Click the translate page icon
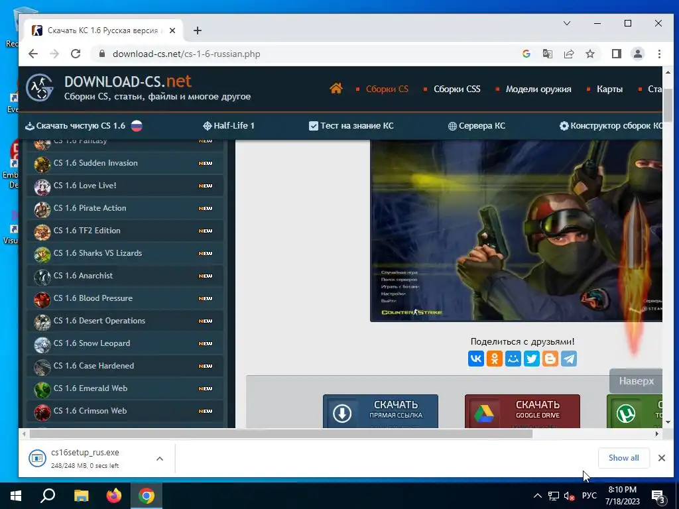This screenshot has width=679, height=509. pyautogui.click(x=547, y=54)
